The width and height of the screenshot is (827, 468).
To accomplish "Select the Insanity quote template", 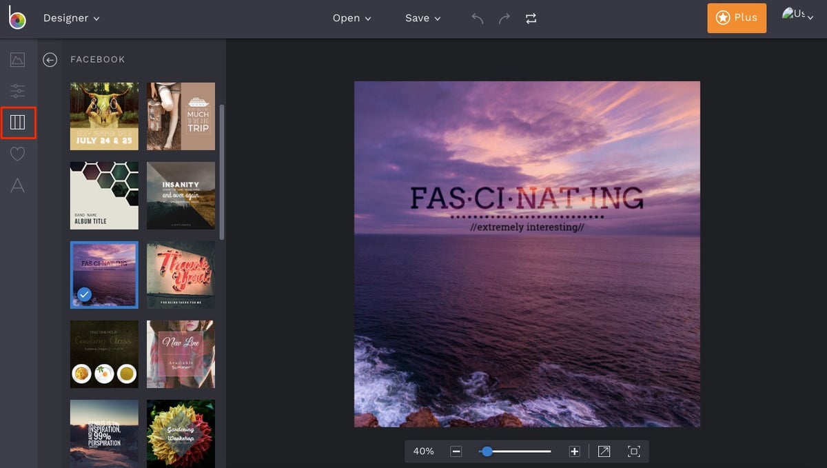I will [181, 196].
